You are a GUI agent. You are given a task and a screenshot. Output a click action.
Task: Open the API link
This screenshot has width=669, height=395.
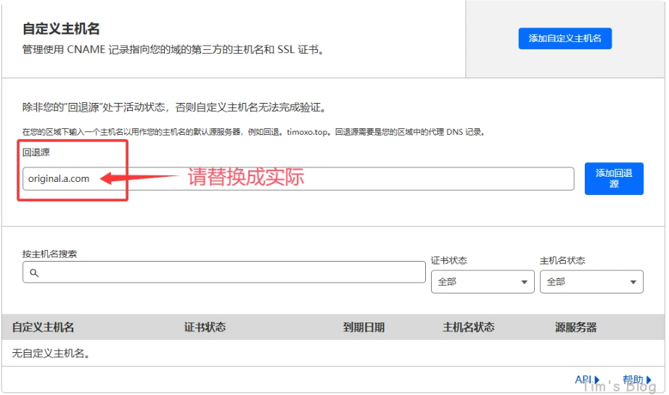click(x=583, y=379)
